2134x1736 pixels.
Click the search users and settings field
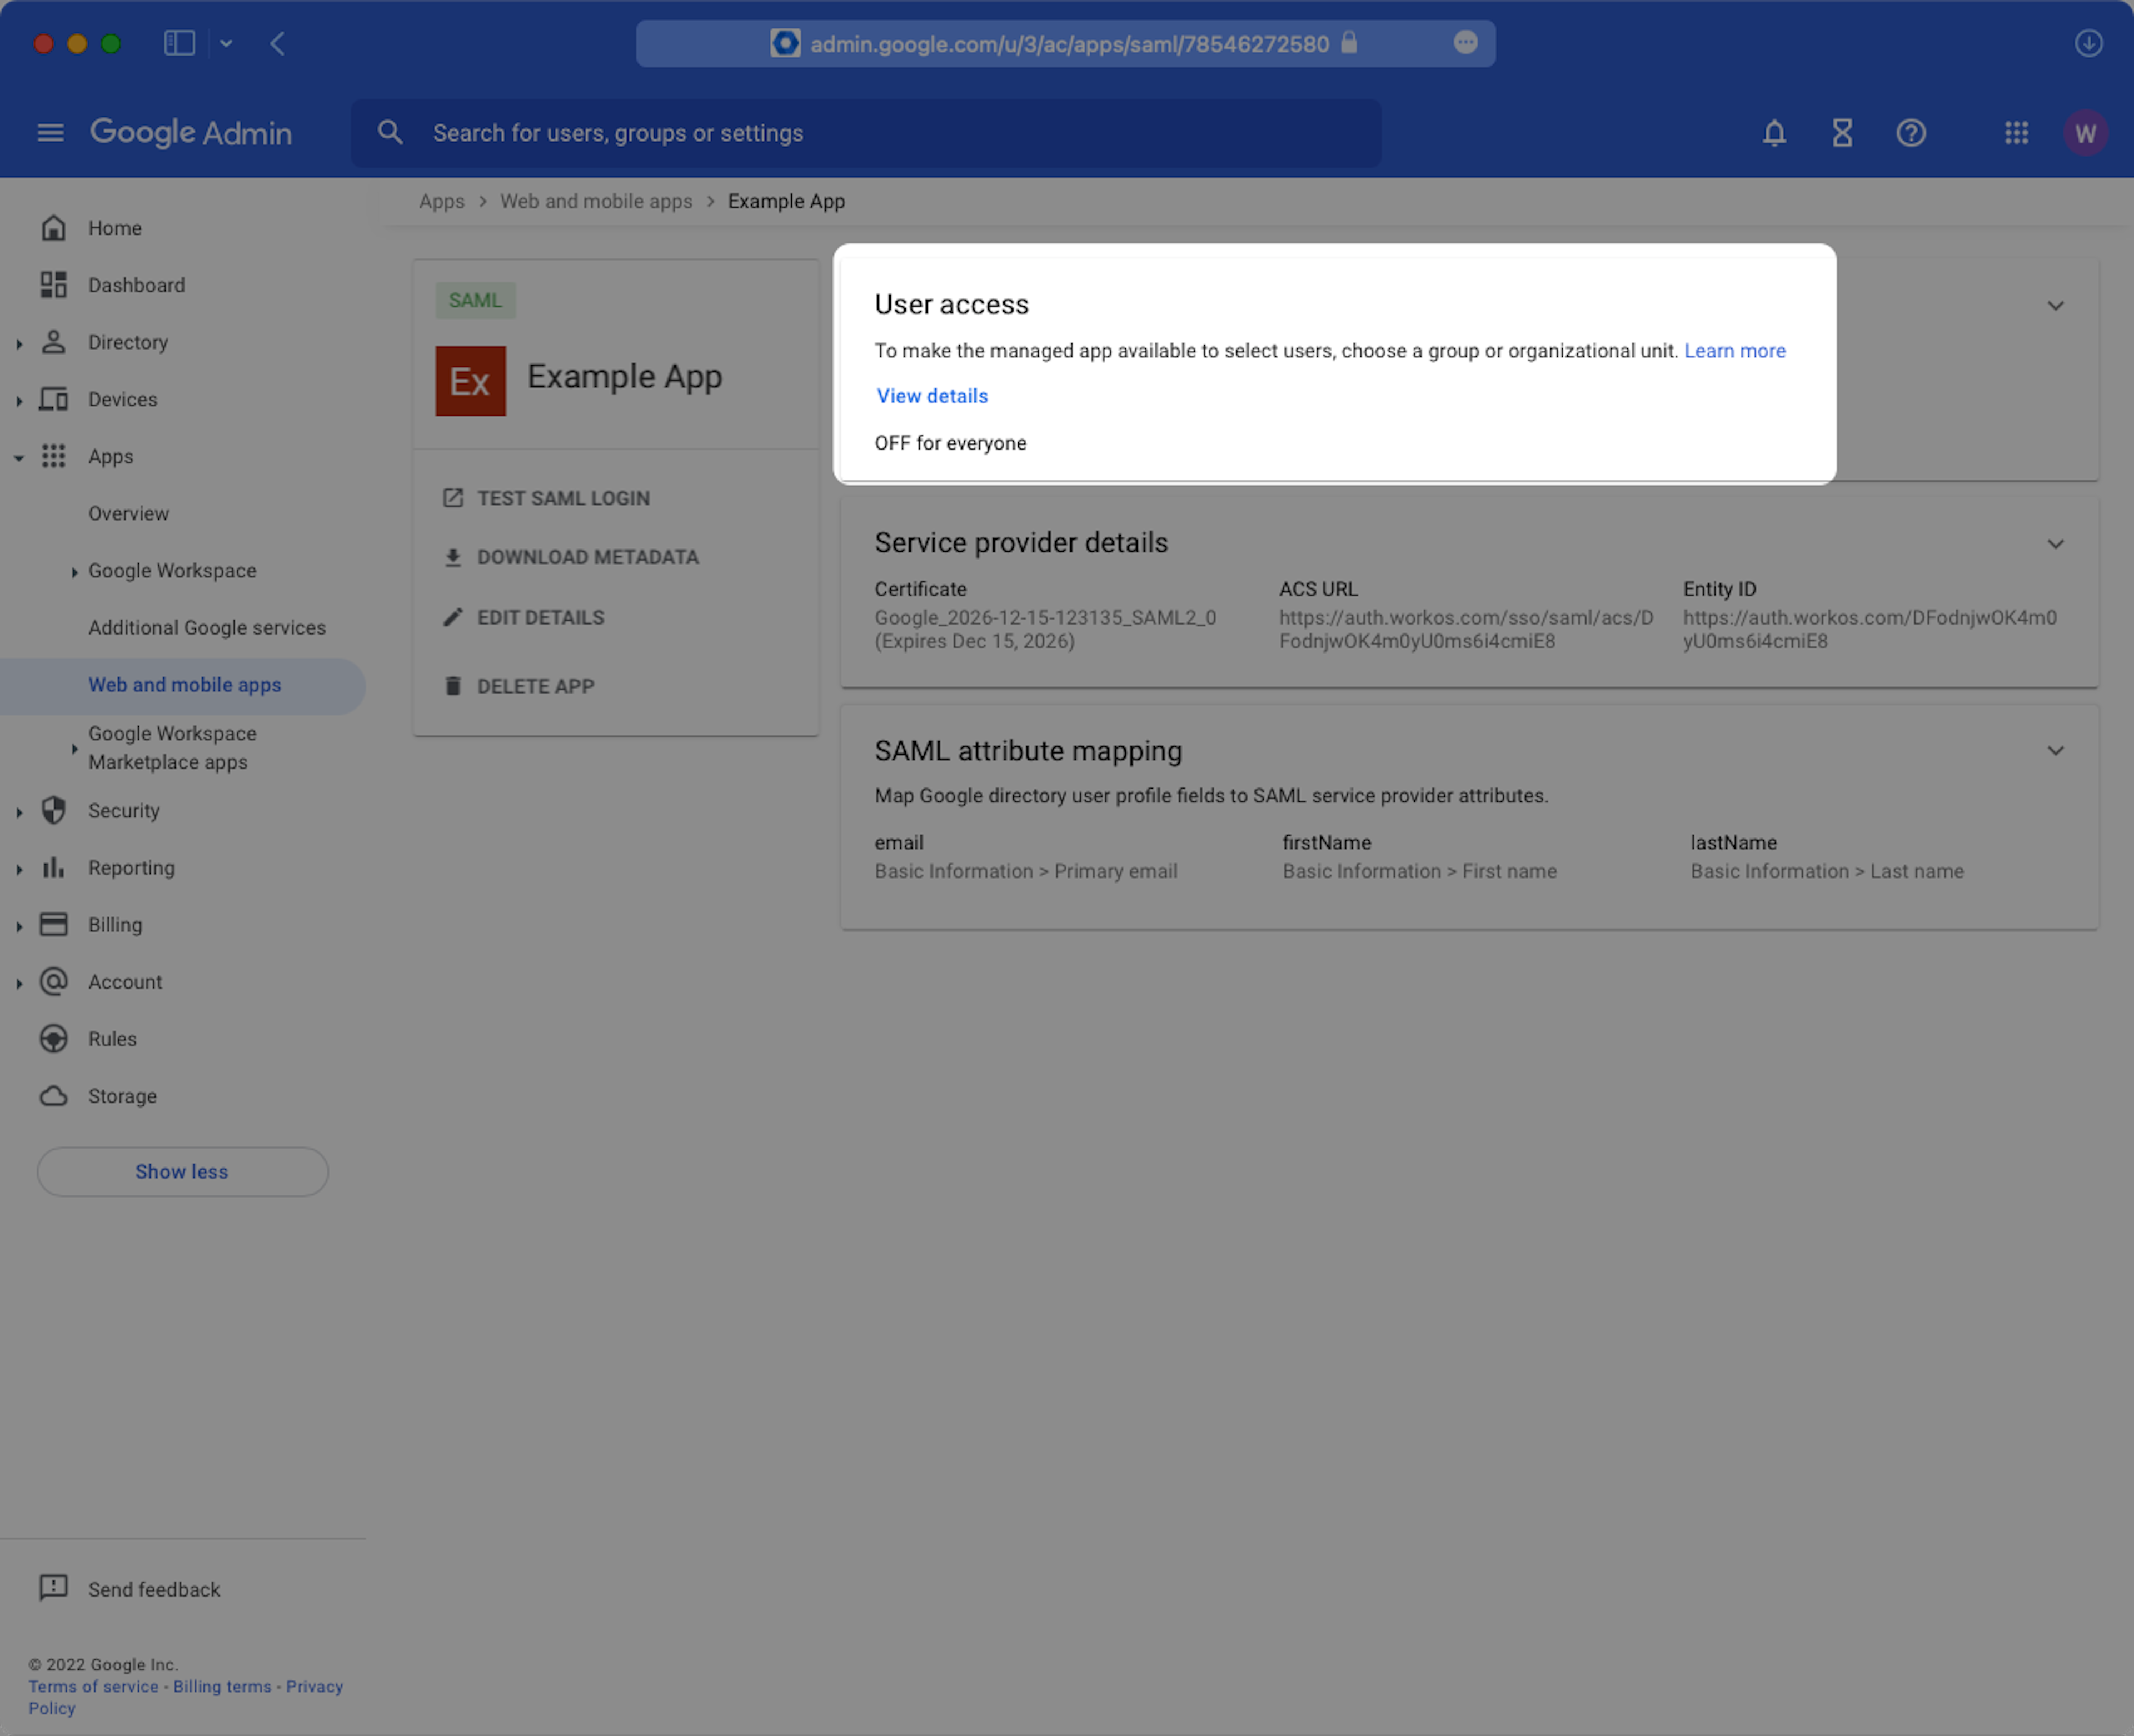(865, 133)
